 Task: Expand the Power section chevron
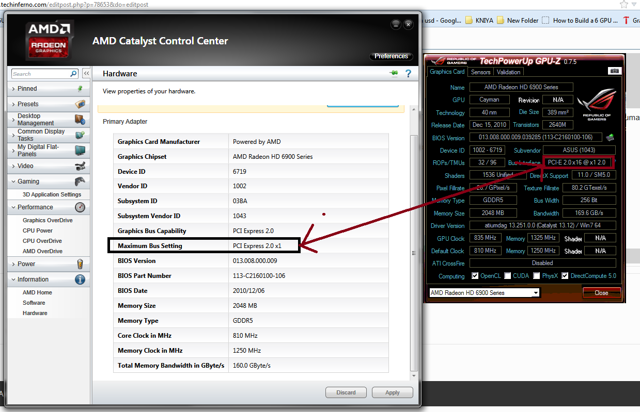13,264
